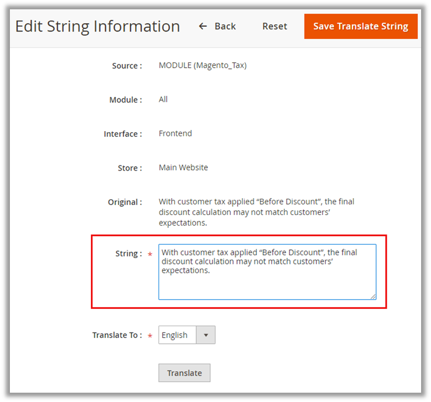Click the Translate To field label

116,335
